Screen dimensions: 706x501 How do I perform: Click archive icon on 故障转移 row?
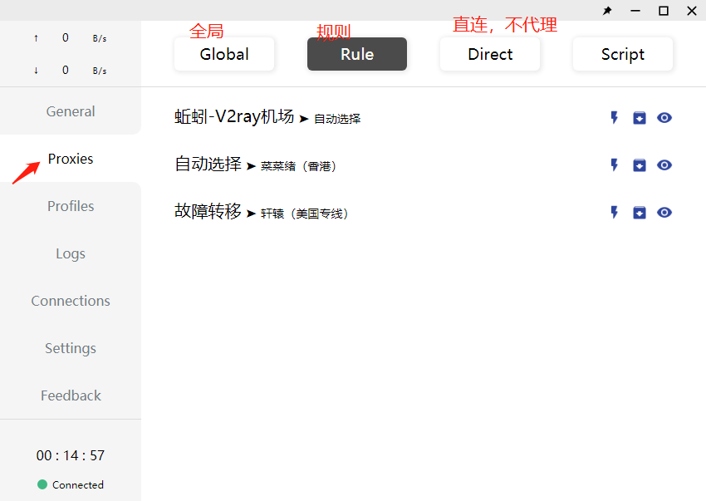640,213
